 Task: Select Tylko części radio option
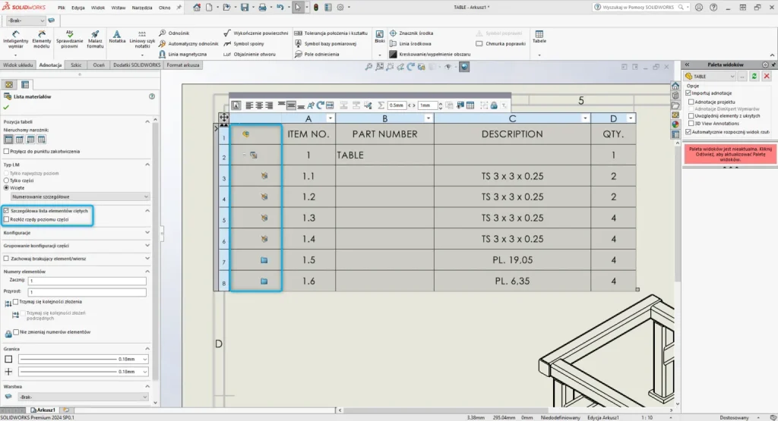[6, 181]
